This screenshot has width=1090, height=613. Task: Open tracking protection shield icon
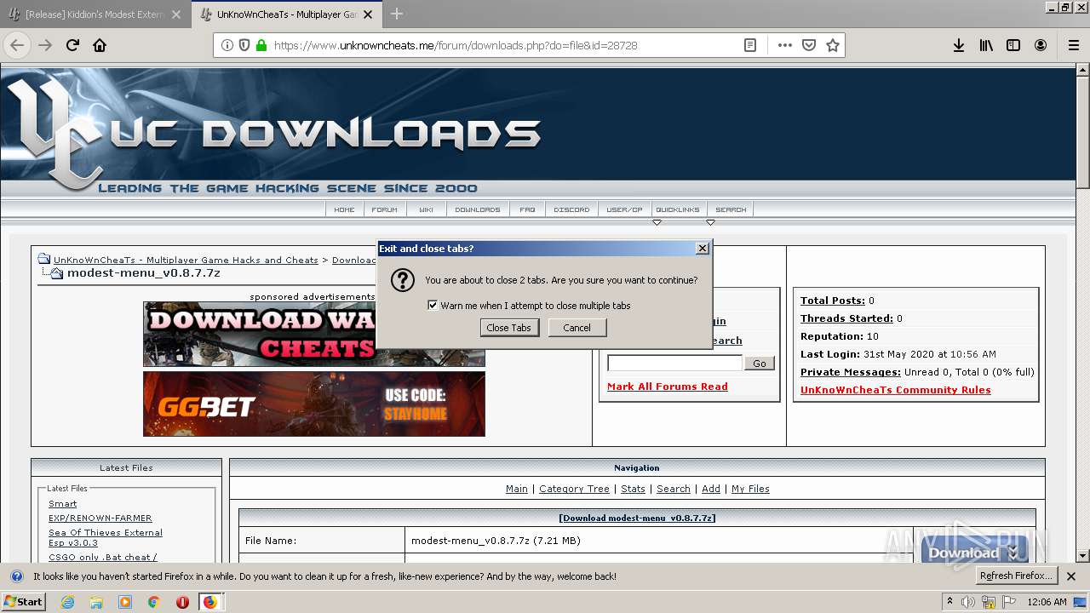coord(244,45)
